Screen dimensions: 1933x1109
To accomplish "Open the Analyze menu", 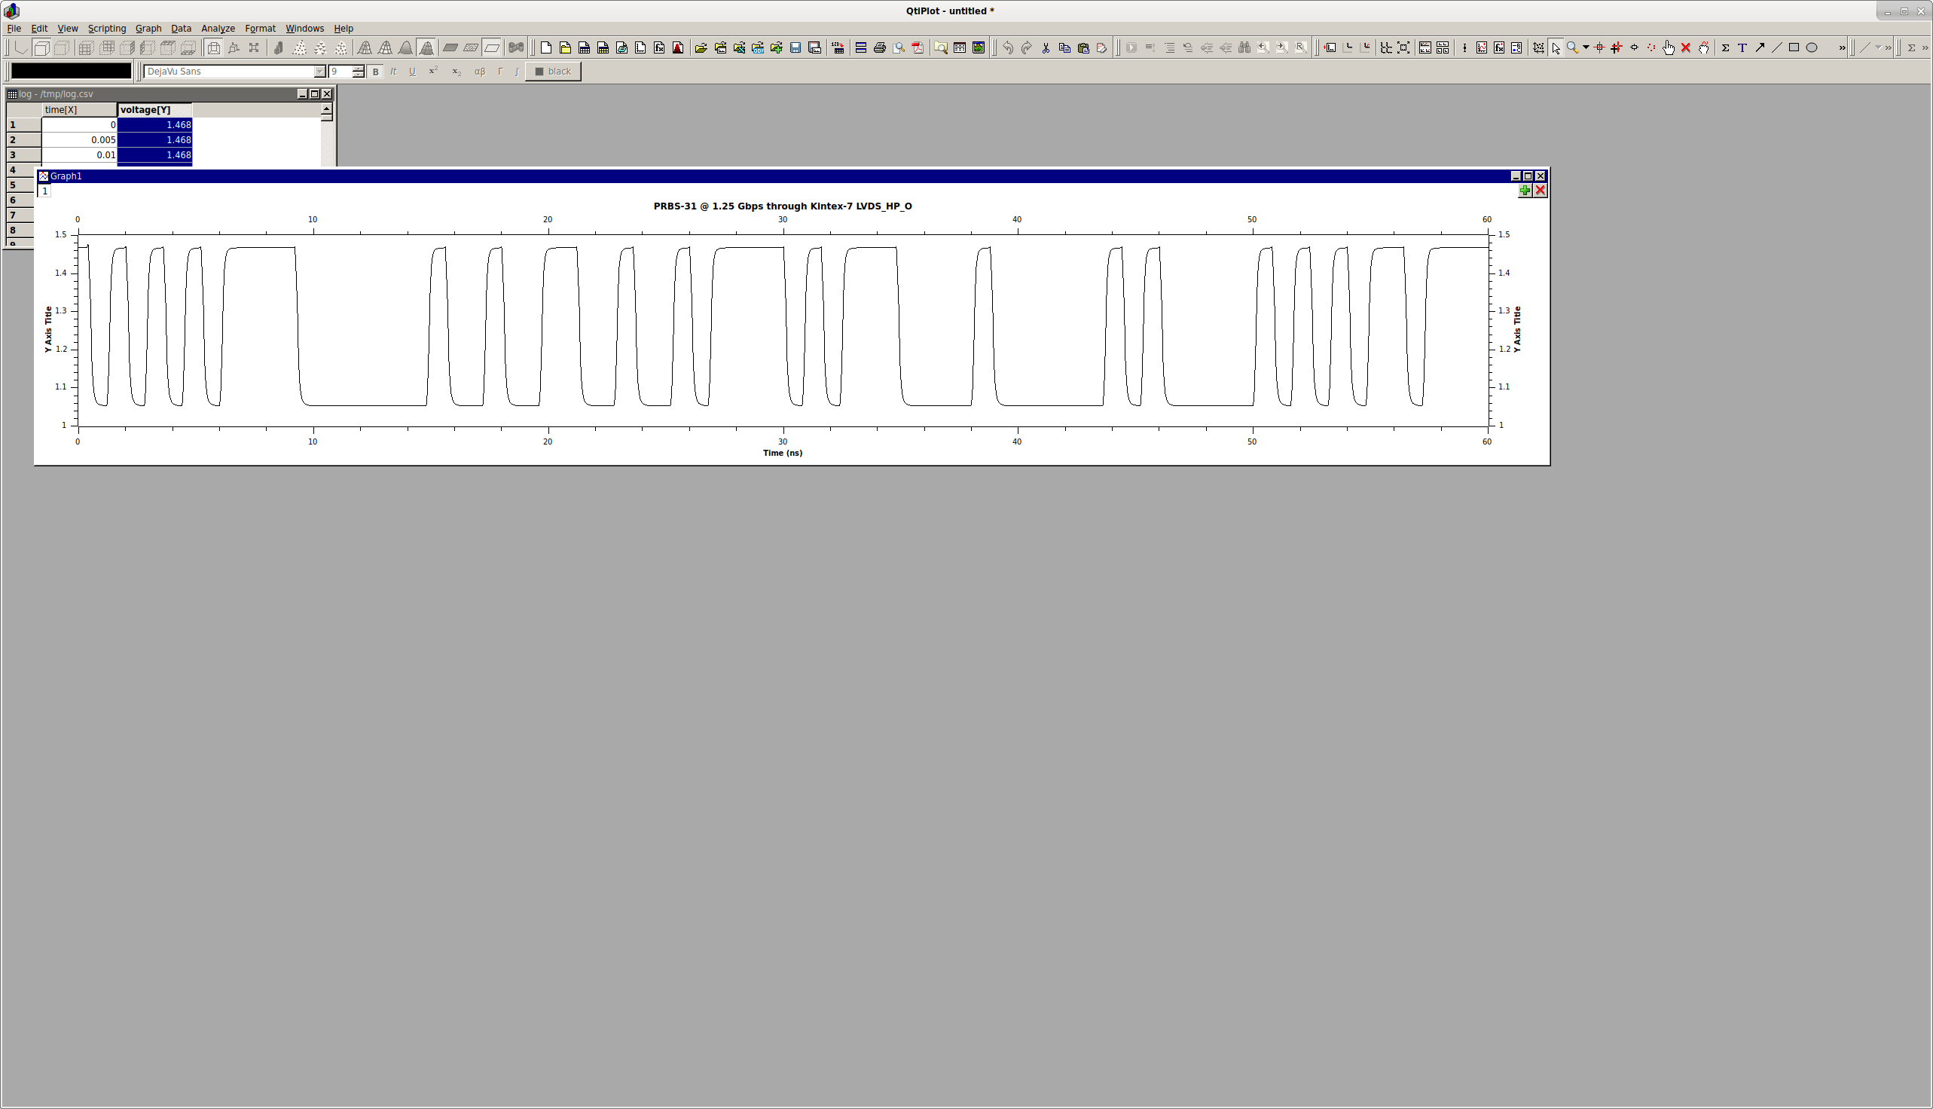I will point(218,28).
